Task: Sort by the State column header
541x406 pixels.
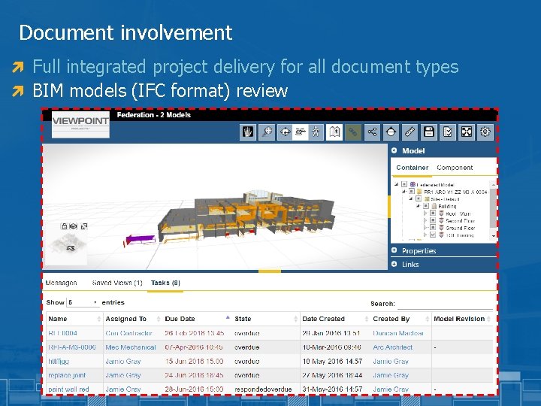Action: (266, 319)
